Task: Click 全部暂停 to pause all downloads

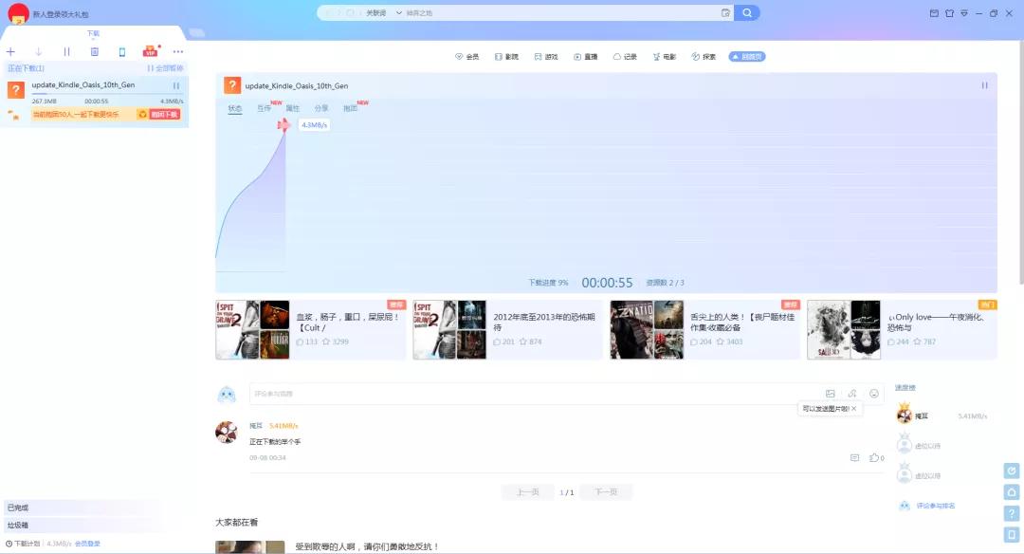Action: tap(165, 68)
